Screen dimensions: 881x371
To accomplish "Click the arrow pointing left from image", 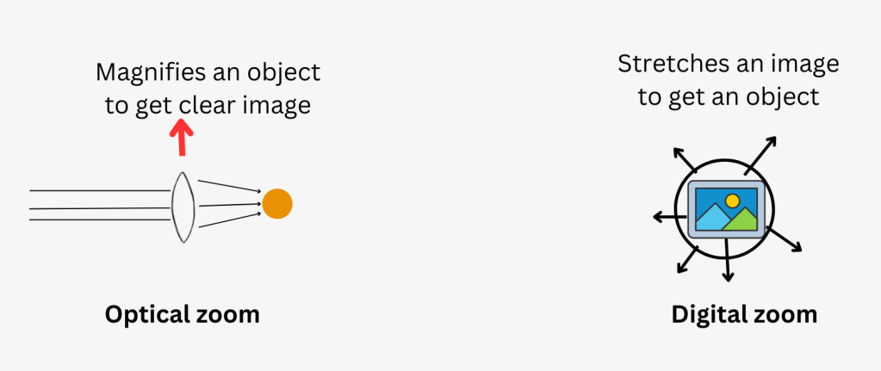I will tap(666, 216).
